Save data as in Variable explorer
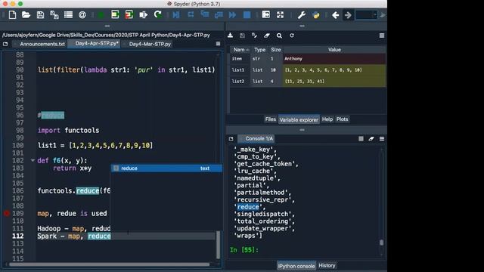 coord(254,36)
